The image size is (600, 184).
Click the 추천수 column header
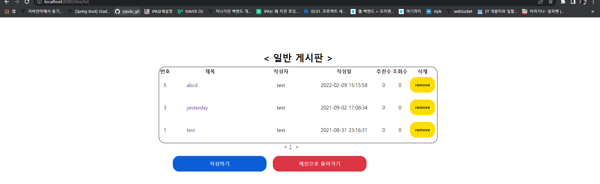coord(384,71)
